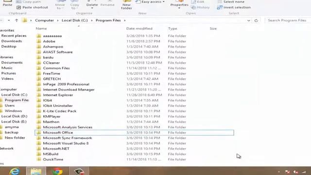Open the Videos library
311x175 pixels.
[x=7, y=79]
